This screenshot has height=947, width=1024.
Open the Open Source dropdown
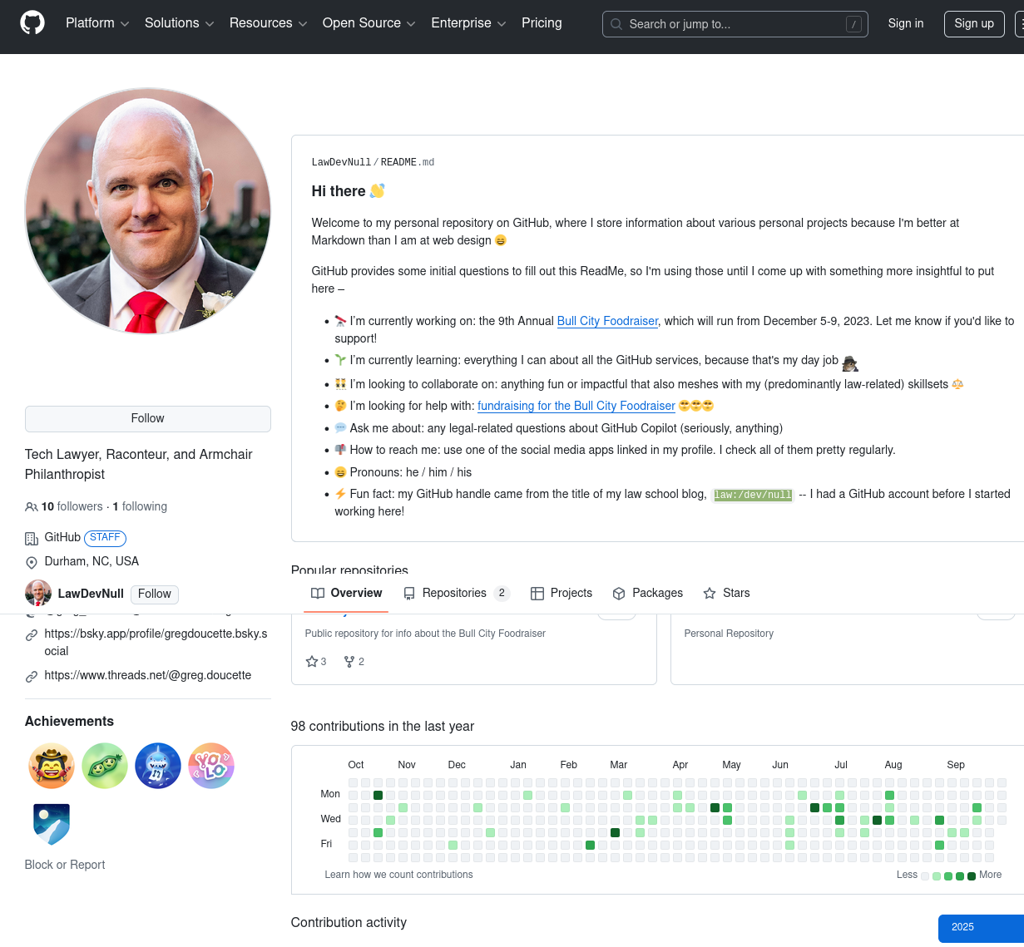click(369, 23)
